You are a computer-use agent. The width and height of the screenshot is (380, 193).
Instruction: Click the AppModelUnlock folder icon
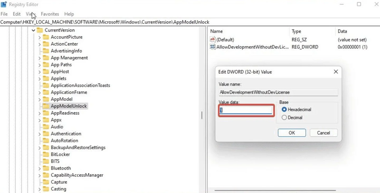point(46,106)
